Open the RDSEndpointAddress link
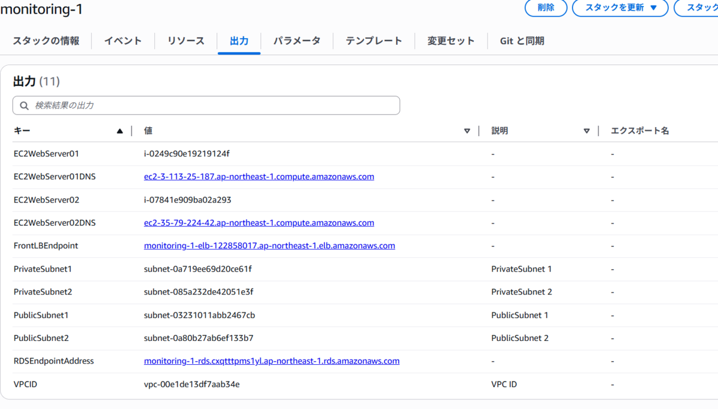 tap(272, 361)
